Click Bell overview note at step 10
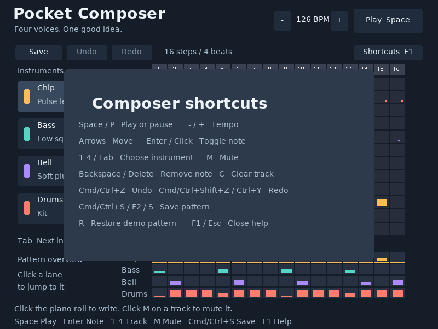Screen dimensions: 438x329 click(302, 282)
